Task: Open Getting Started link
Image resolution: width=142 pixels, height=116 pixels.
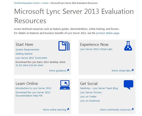Action: coord(24,54)
